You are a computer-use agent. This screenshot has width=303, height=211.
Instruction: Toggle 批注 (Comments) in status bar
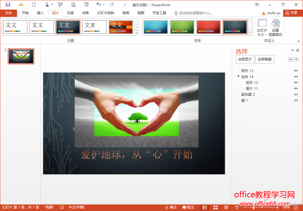[x=188, y=207]
